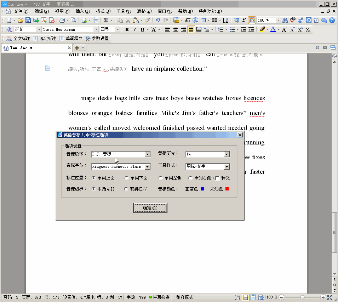The height and width of the screenshot is (302, 338).
Task: Open the 插入(I) menu
Action: tap(83, 11)
